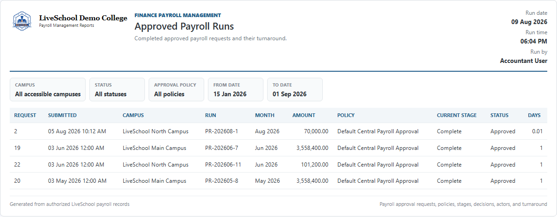Select the Status filter showing All statuses
The height and width of the screenshot is (217, 557).
click(117, 89)
